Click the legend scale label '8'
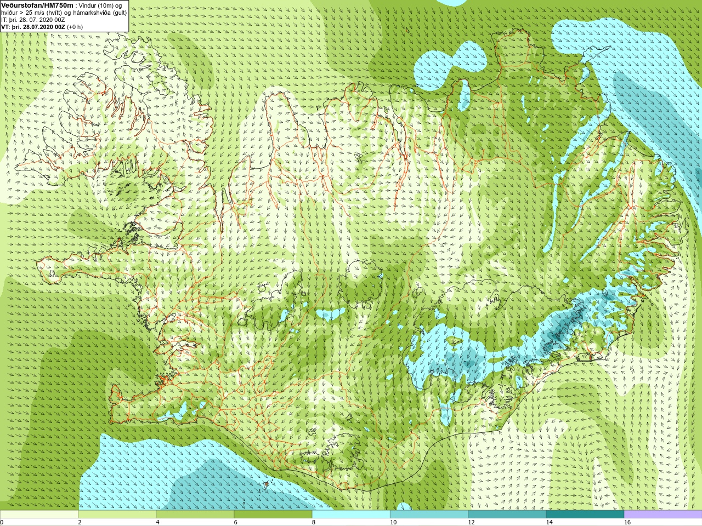The image size is (702, 526). tap(314, 522)
